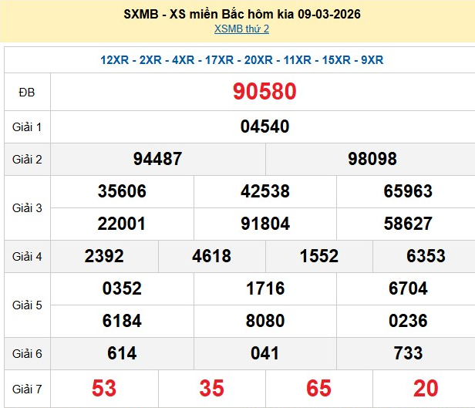The height and width of the screenshot is (408, 475).
Task: Select the special prize number 90580
Action: click(264, 92)
